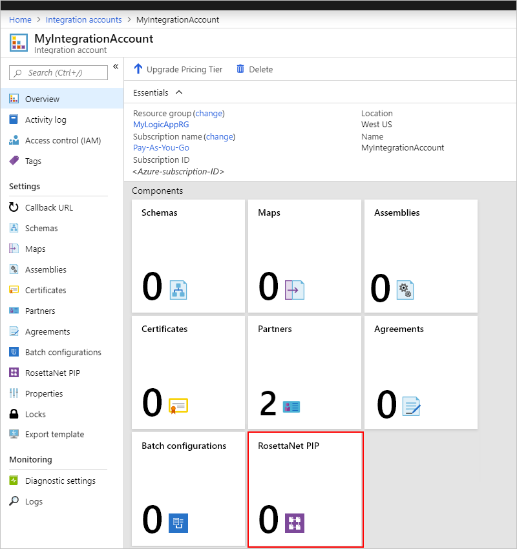This screenshot has width=517, height=549.
Task: Click the Certificates tile count 0
Action: [152, 402]
